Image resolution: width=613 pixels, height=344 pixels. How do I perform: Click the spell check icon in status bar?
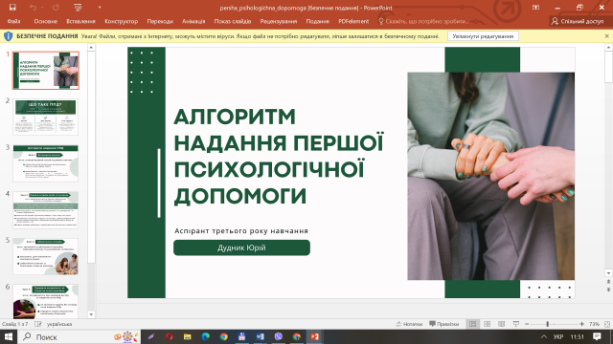38,324
